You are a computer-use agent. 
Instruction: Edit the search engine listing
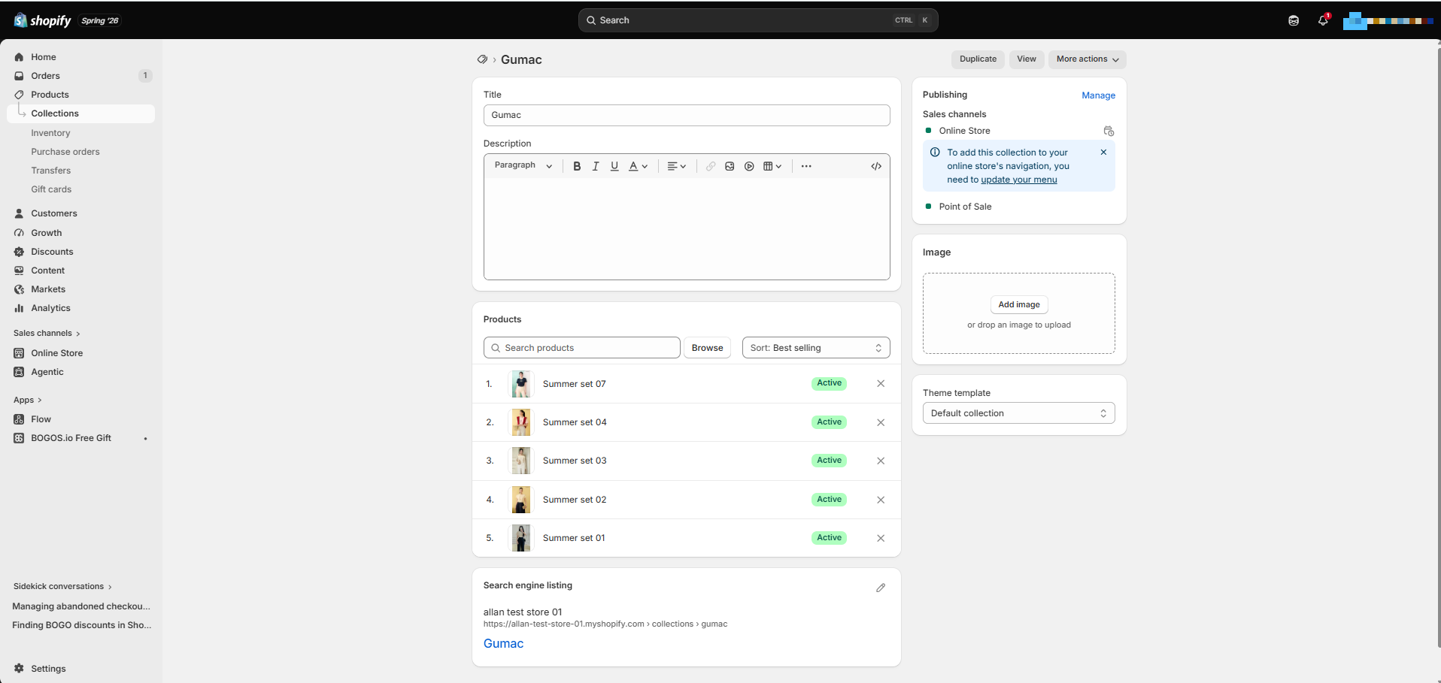881,588
